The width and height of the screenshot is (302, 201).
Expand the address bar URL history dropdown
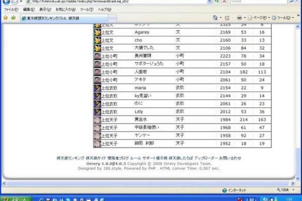tap(209, 2)
